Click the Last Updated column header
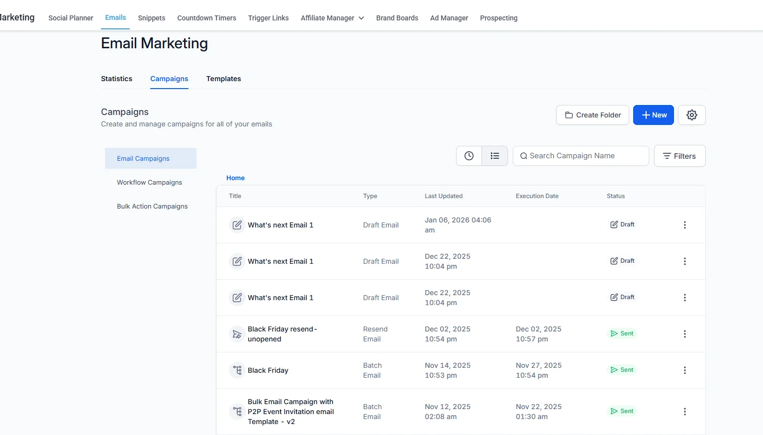Screen dimensions: 763x435 [444, 196]
